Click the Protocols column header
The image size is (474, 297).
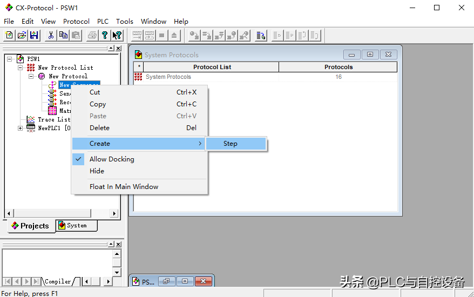click(x=338, y=67)
